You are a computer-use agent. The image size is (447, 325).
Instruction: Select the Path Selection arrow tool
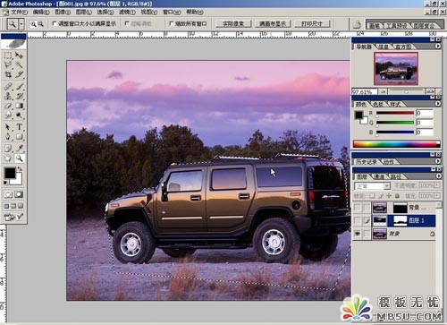(8, 127)
